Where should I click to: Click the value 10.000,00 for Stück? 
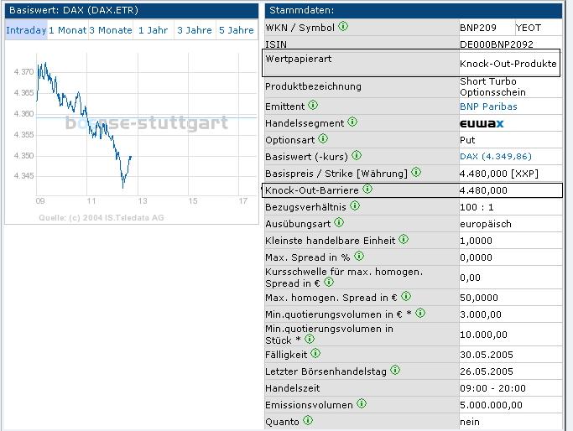[x=483, y=335]
